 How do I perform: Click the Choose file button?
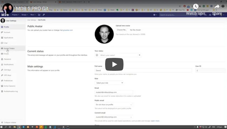(x=122, y=30)
